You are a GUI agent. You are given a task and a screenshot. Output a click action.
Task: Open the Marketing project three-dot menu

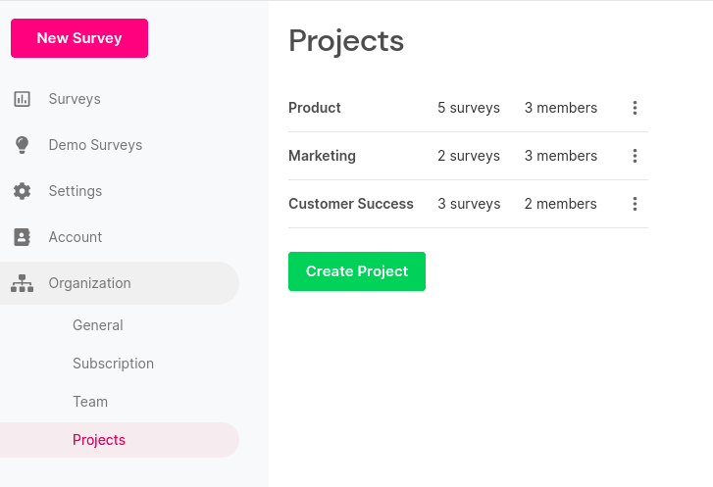(635, 156)
